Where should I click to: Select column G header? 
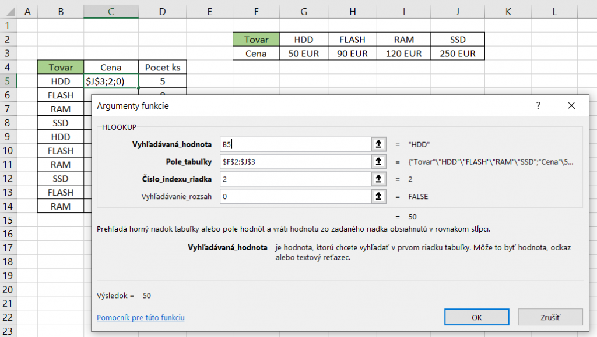[x=303, y=12]
